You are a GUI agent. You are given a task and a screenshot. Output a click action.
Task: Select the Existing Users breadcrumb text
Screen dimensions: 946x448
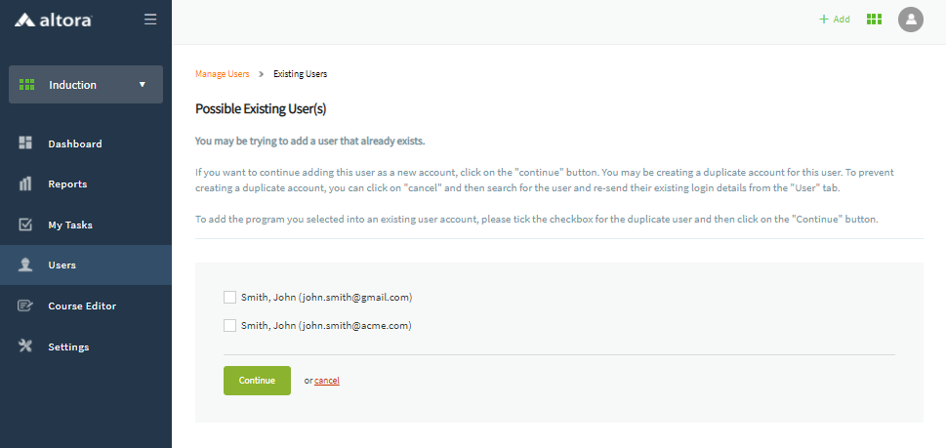[300, 74]
